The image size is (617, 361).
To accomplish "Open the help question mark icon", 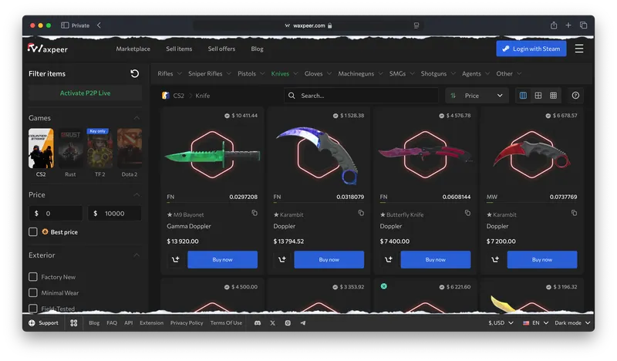I will pos(575,96).
